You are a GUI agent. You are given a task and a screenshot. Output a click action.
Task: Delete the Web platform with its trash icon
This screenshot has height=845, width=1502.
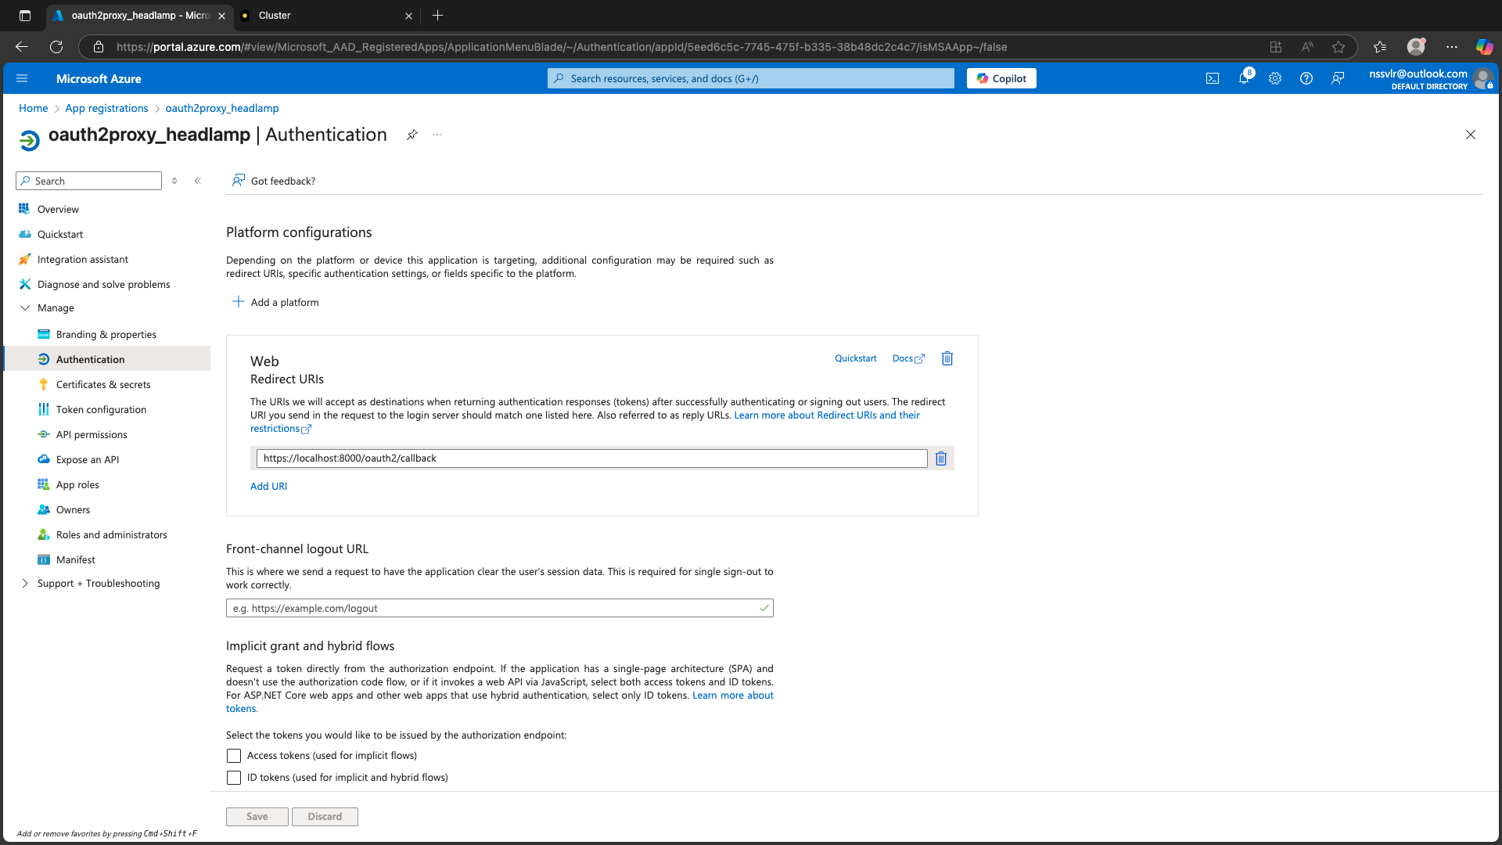coord(947,358)
